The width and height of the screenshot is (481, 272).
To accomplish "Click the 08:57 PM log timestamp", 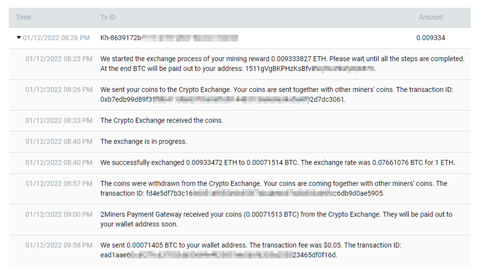I will pyautogui.click(x=59, y=183).
